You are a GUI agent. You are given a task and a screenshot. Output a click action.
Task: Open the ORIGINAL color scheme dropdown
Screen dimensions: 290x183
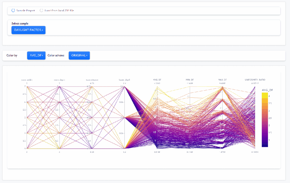tap(79, 55)
